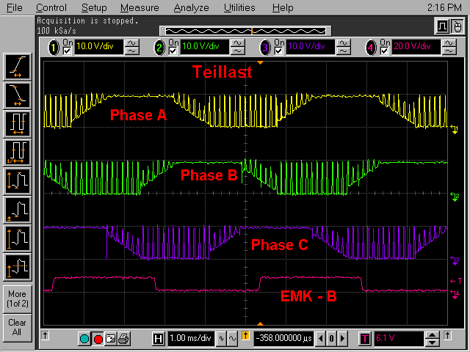The image size is (470, 352).
Task: Click the up-arrow icon at bottom right
Action: point(447,336)
